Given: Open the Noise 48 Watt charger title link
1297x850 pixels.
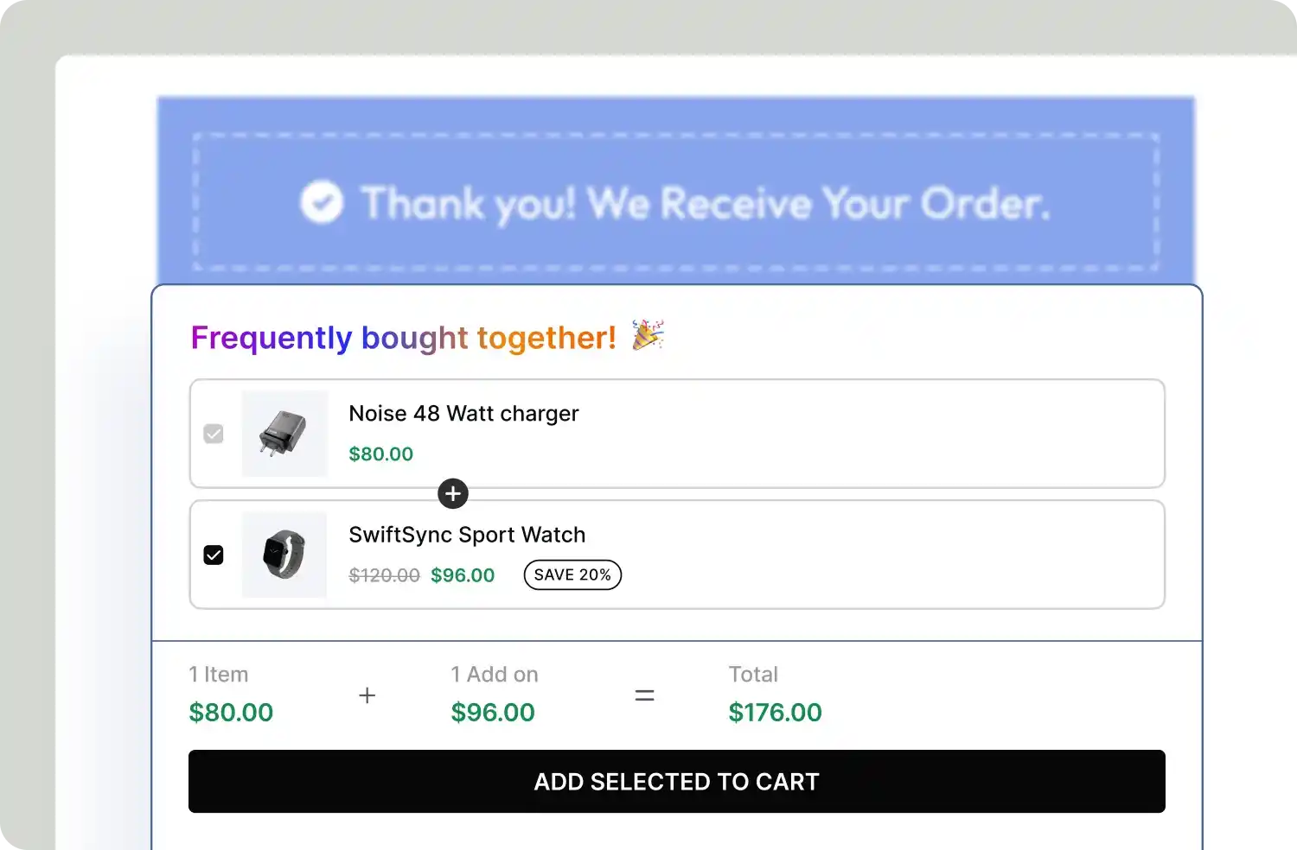Looking at the screenshot, I should [x=463, y=414].
